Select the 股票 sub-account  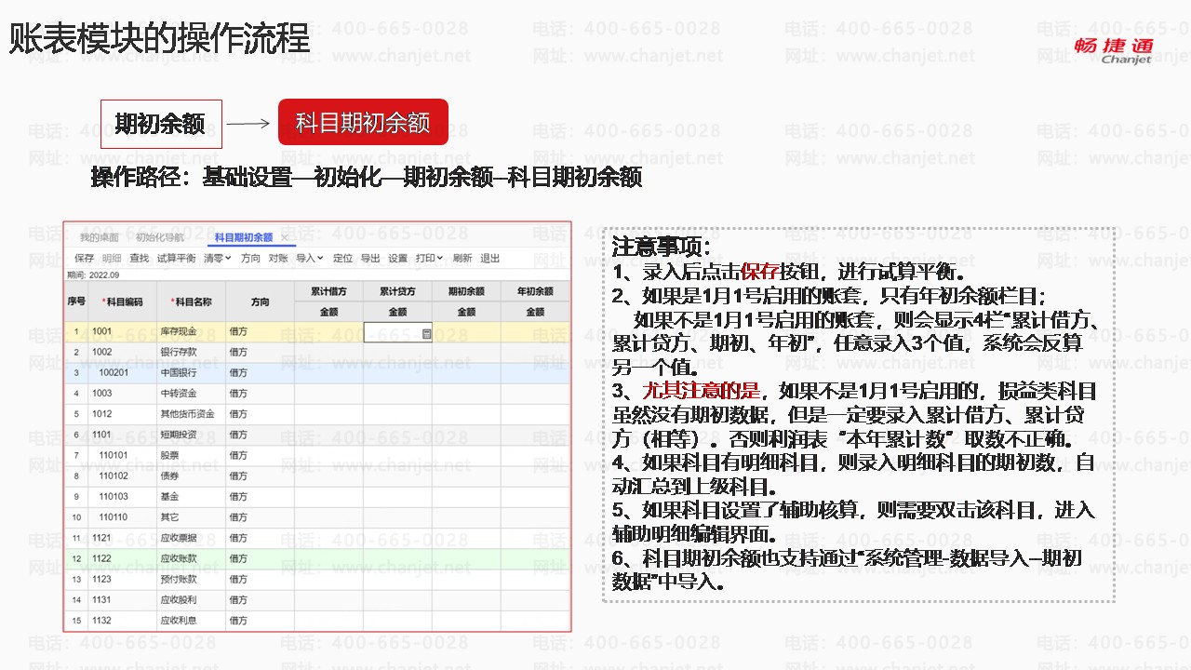coord(169,456)
